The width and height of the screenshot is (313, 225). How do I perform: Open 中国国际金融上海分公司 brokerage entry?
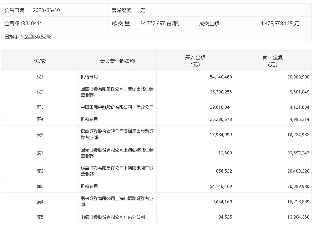(x=117, y=107)
